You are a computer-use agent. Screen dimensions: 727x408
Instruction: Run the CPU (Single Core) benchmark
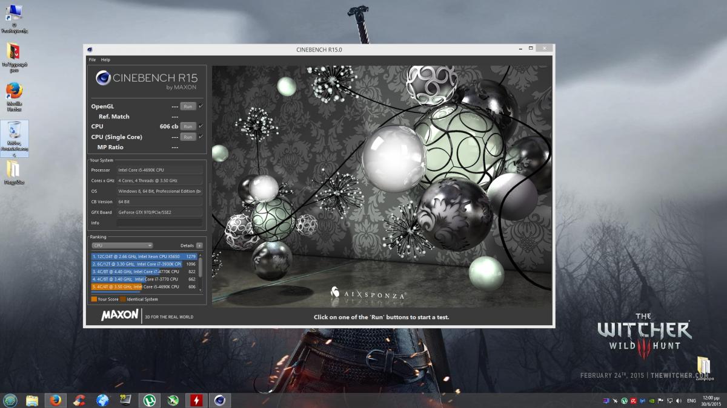[x=188, y=137]
